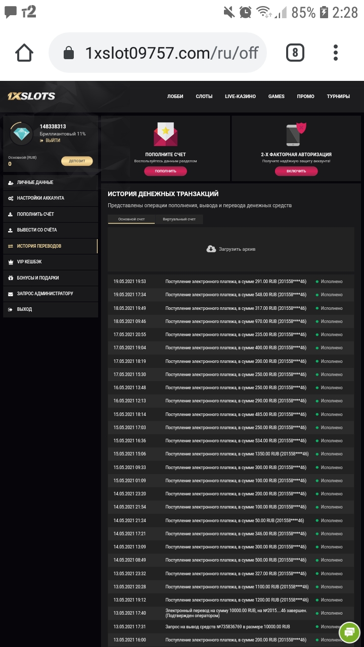Select the Основной счет tab
The image size is (364, 647).
click(x=131, y=219)
